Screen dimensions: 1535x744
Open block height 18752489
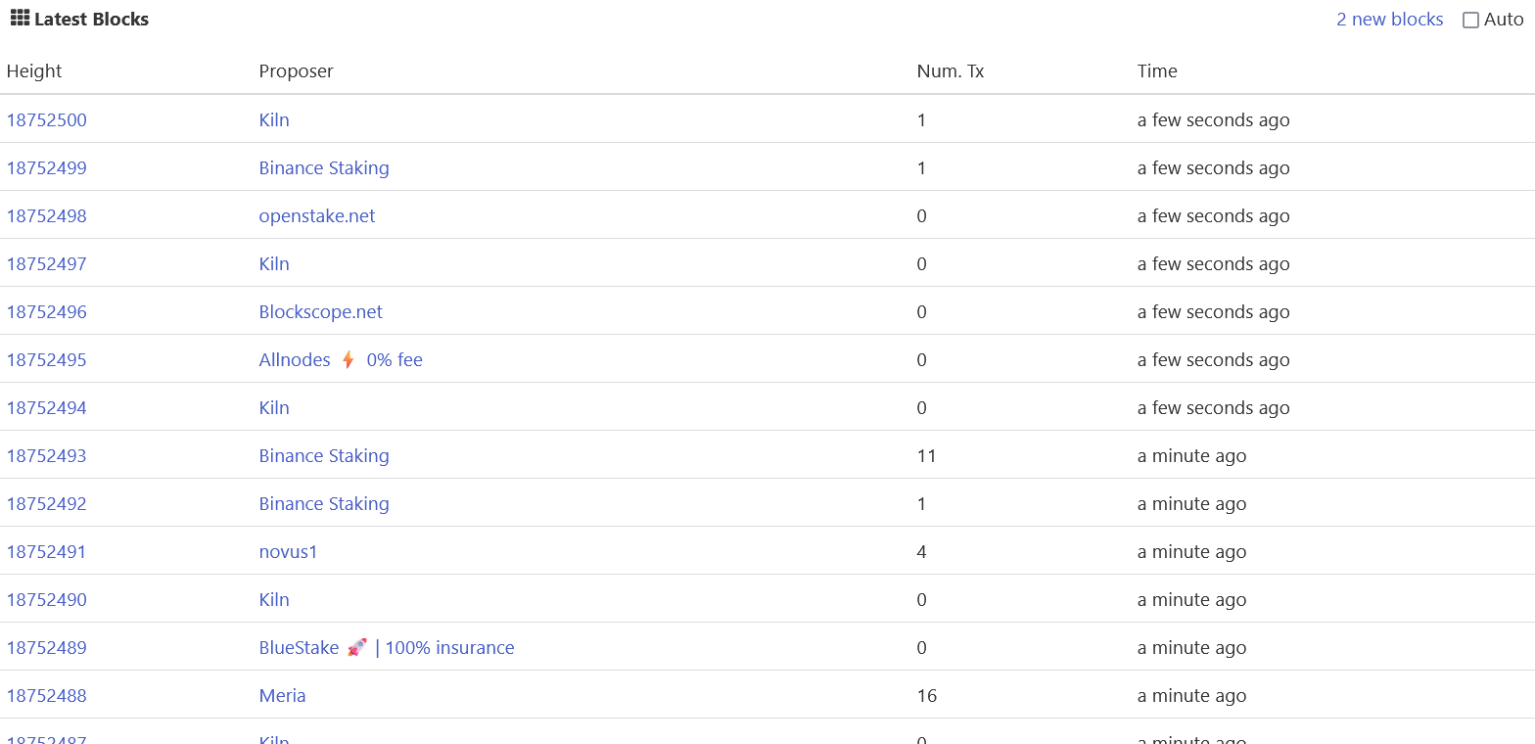[47, 648]
